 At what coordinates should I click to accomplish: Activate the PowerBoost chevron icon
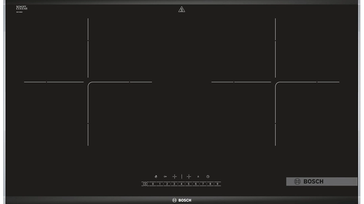click(198, 177)
